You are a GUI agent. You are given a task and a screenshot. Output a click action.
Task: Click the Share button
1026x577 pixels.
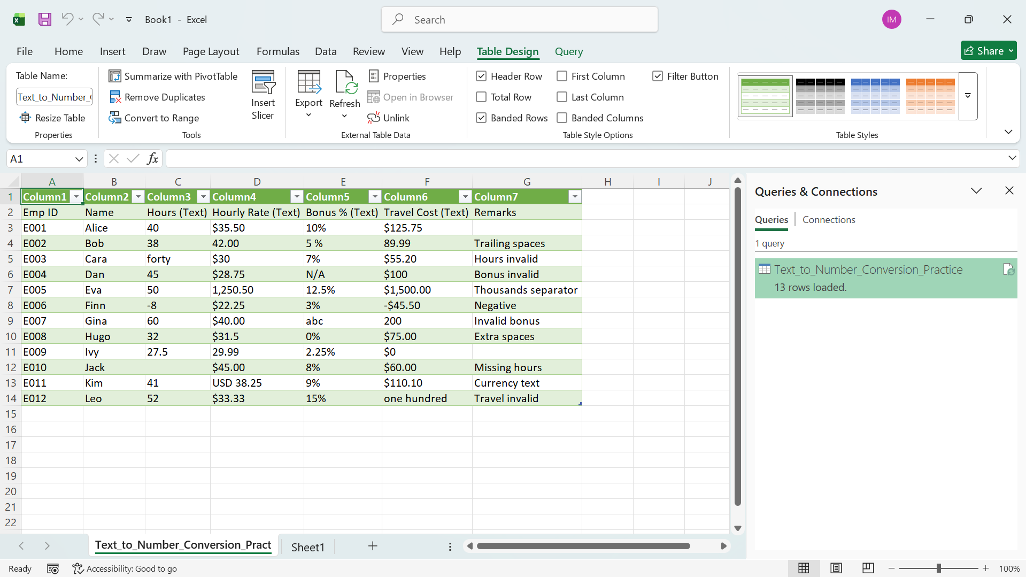coord(989,51)
